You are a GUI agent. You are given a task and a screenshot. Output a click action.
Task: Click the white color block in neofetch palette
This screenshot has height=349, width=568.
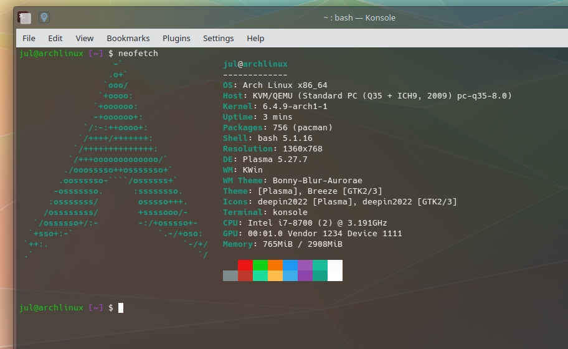pos(335,270)
